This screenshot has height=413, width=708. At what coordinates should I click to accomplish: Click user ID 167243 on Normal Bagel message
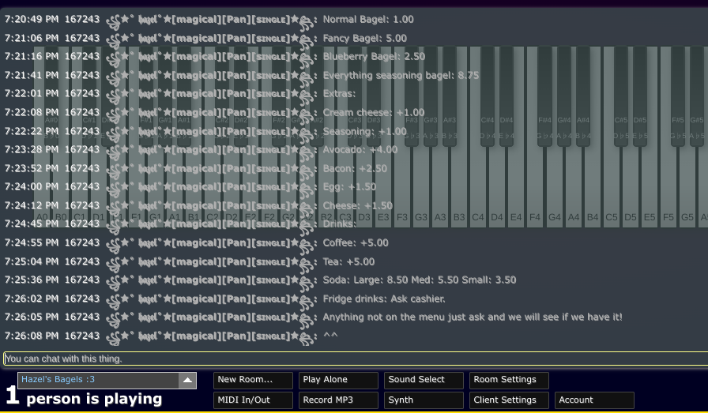coord(82,19)
